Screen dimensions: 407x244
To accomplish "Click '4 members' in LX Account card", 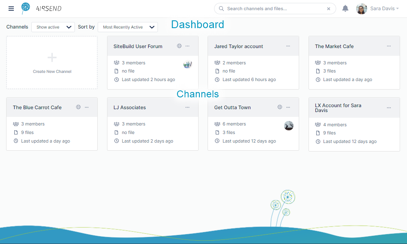I will tap(335, 125).
